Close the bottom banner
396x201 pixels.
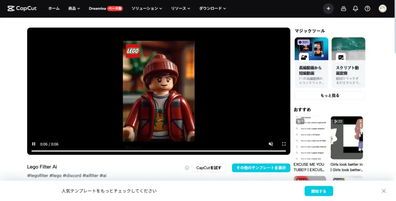coord(384,191)
